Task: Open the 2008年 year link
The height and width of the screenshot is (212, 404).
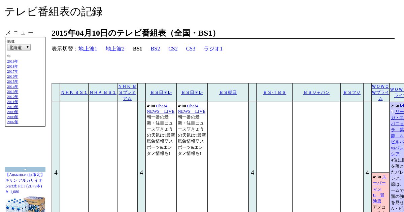Action: pyautogui.click(x=12, y=117)
